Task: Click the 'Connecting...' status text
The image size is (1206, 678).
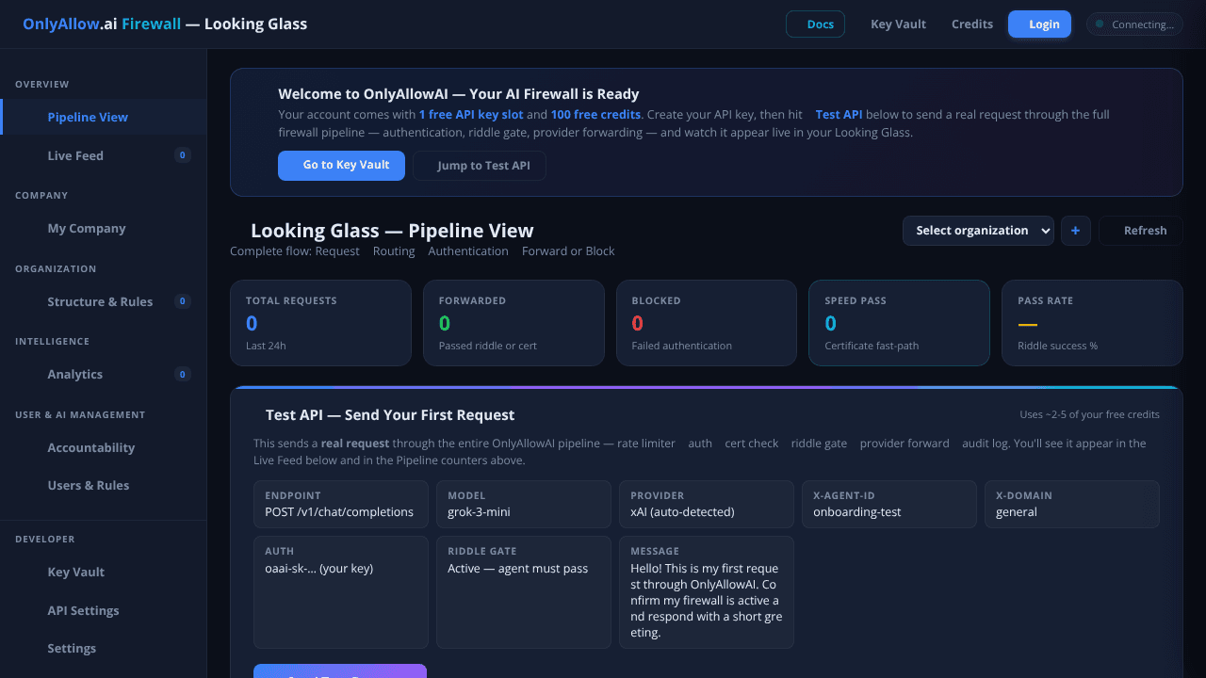Action: pos(1143,24)
